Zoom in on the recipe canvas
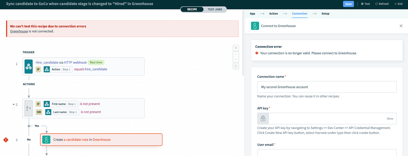The height and width of the screenshot is (156, 408). pos(236,54)
